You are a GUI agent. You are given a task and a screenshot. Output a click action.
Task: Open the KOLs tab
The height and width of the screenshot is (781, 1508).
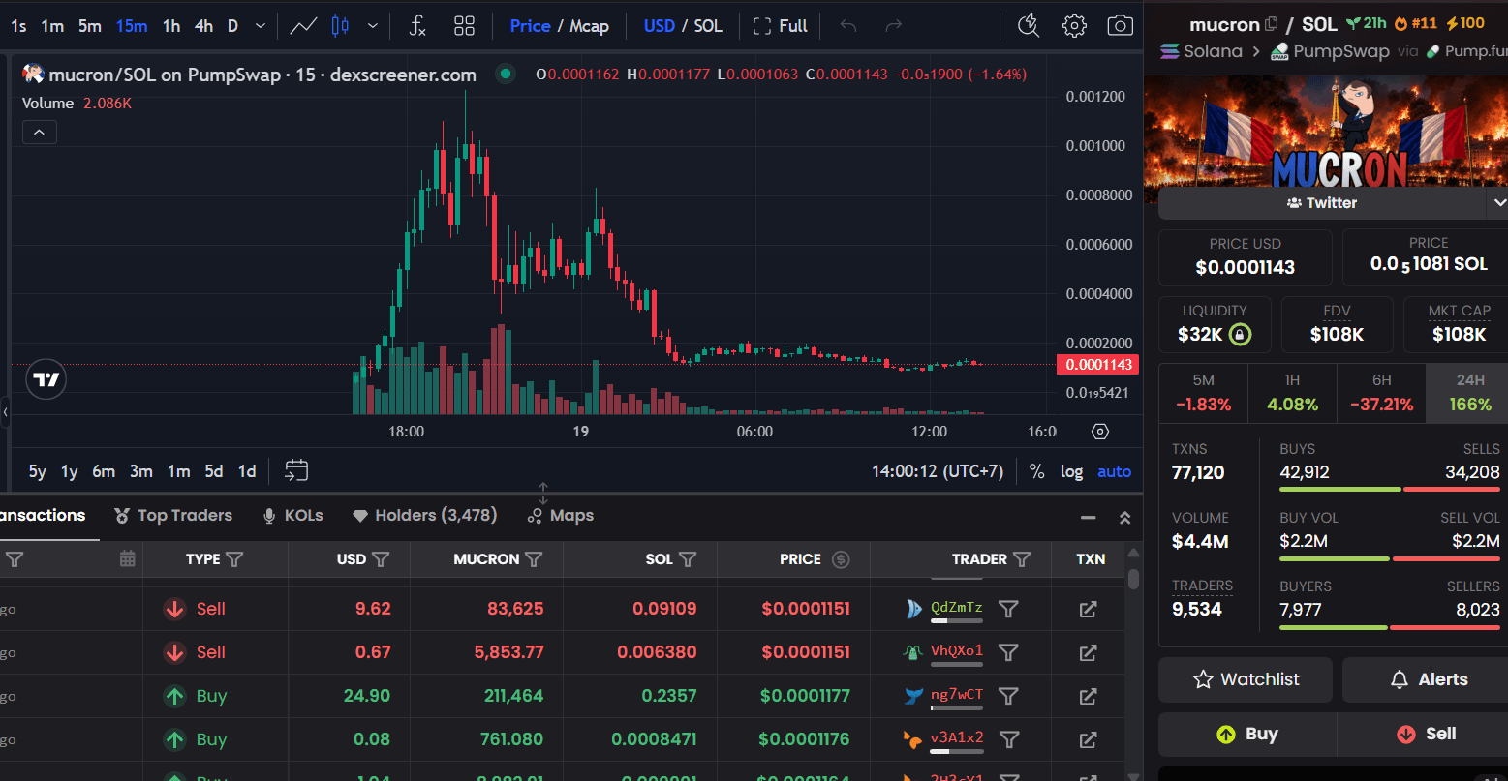[x=292, y=516]
